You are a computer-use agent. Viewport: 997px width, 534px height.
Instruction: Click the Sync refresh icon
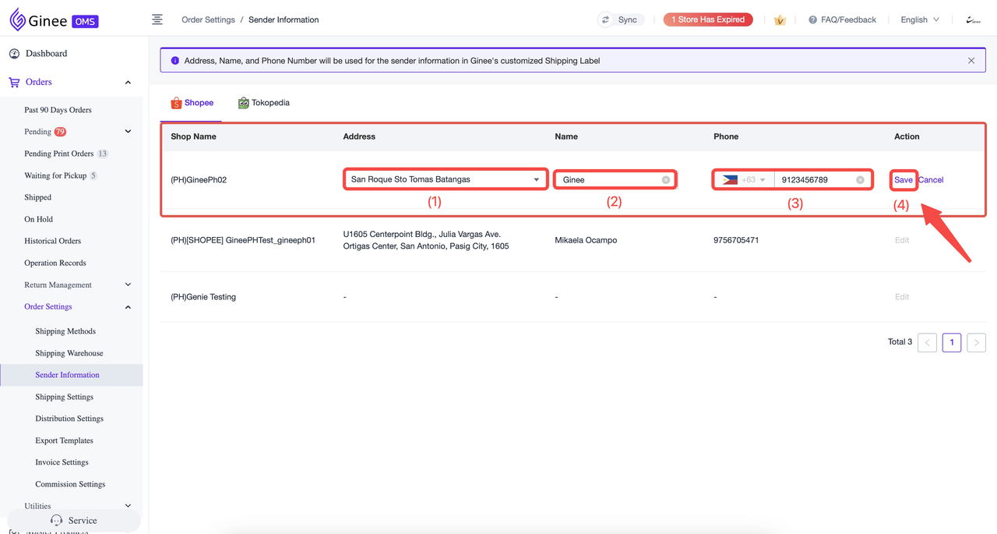[x=607, y=19]
